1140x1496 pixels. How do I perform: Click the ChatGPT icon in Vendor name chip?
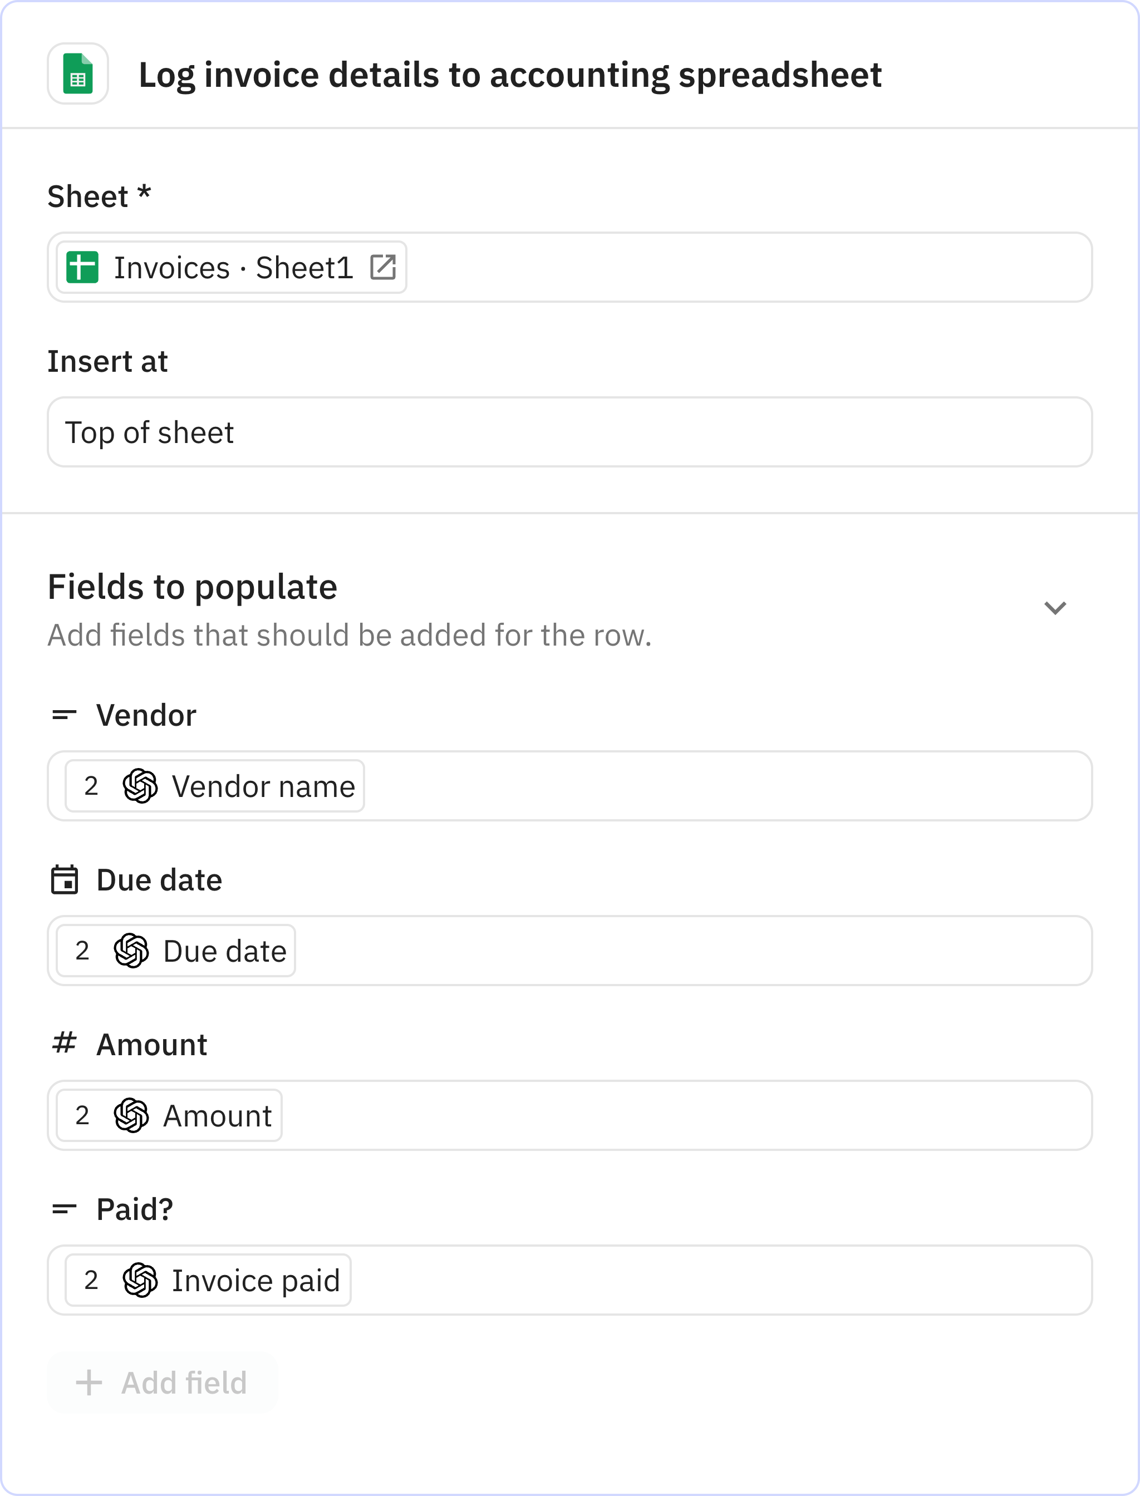pyautogui.click(x=140, y=786)
